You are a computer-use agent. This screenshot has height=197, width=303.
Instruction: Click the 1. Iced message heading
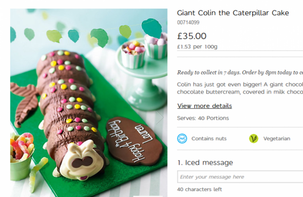pos(205,163)
